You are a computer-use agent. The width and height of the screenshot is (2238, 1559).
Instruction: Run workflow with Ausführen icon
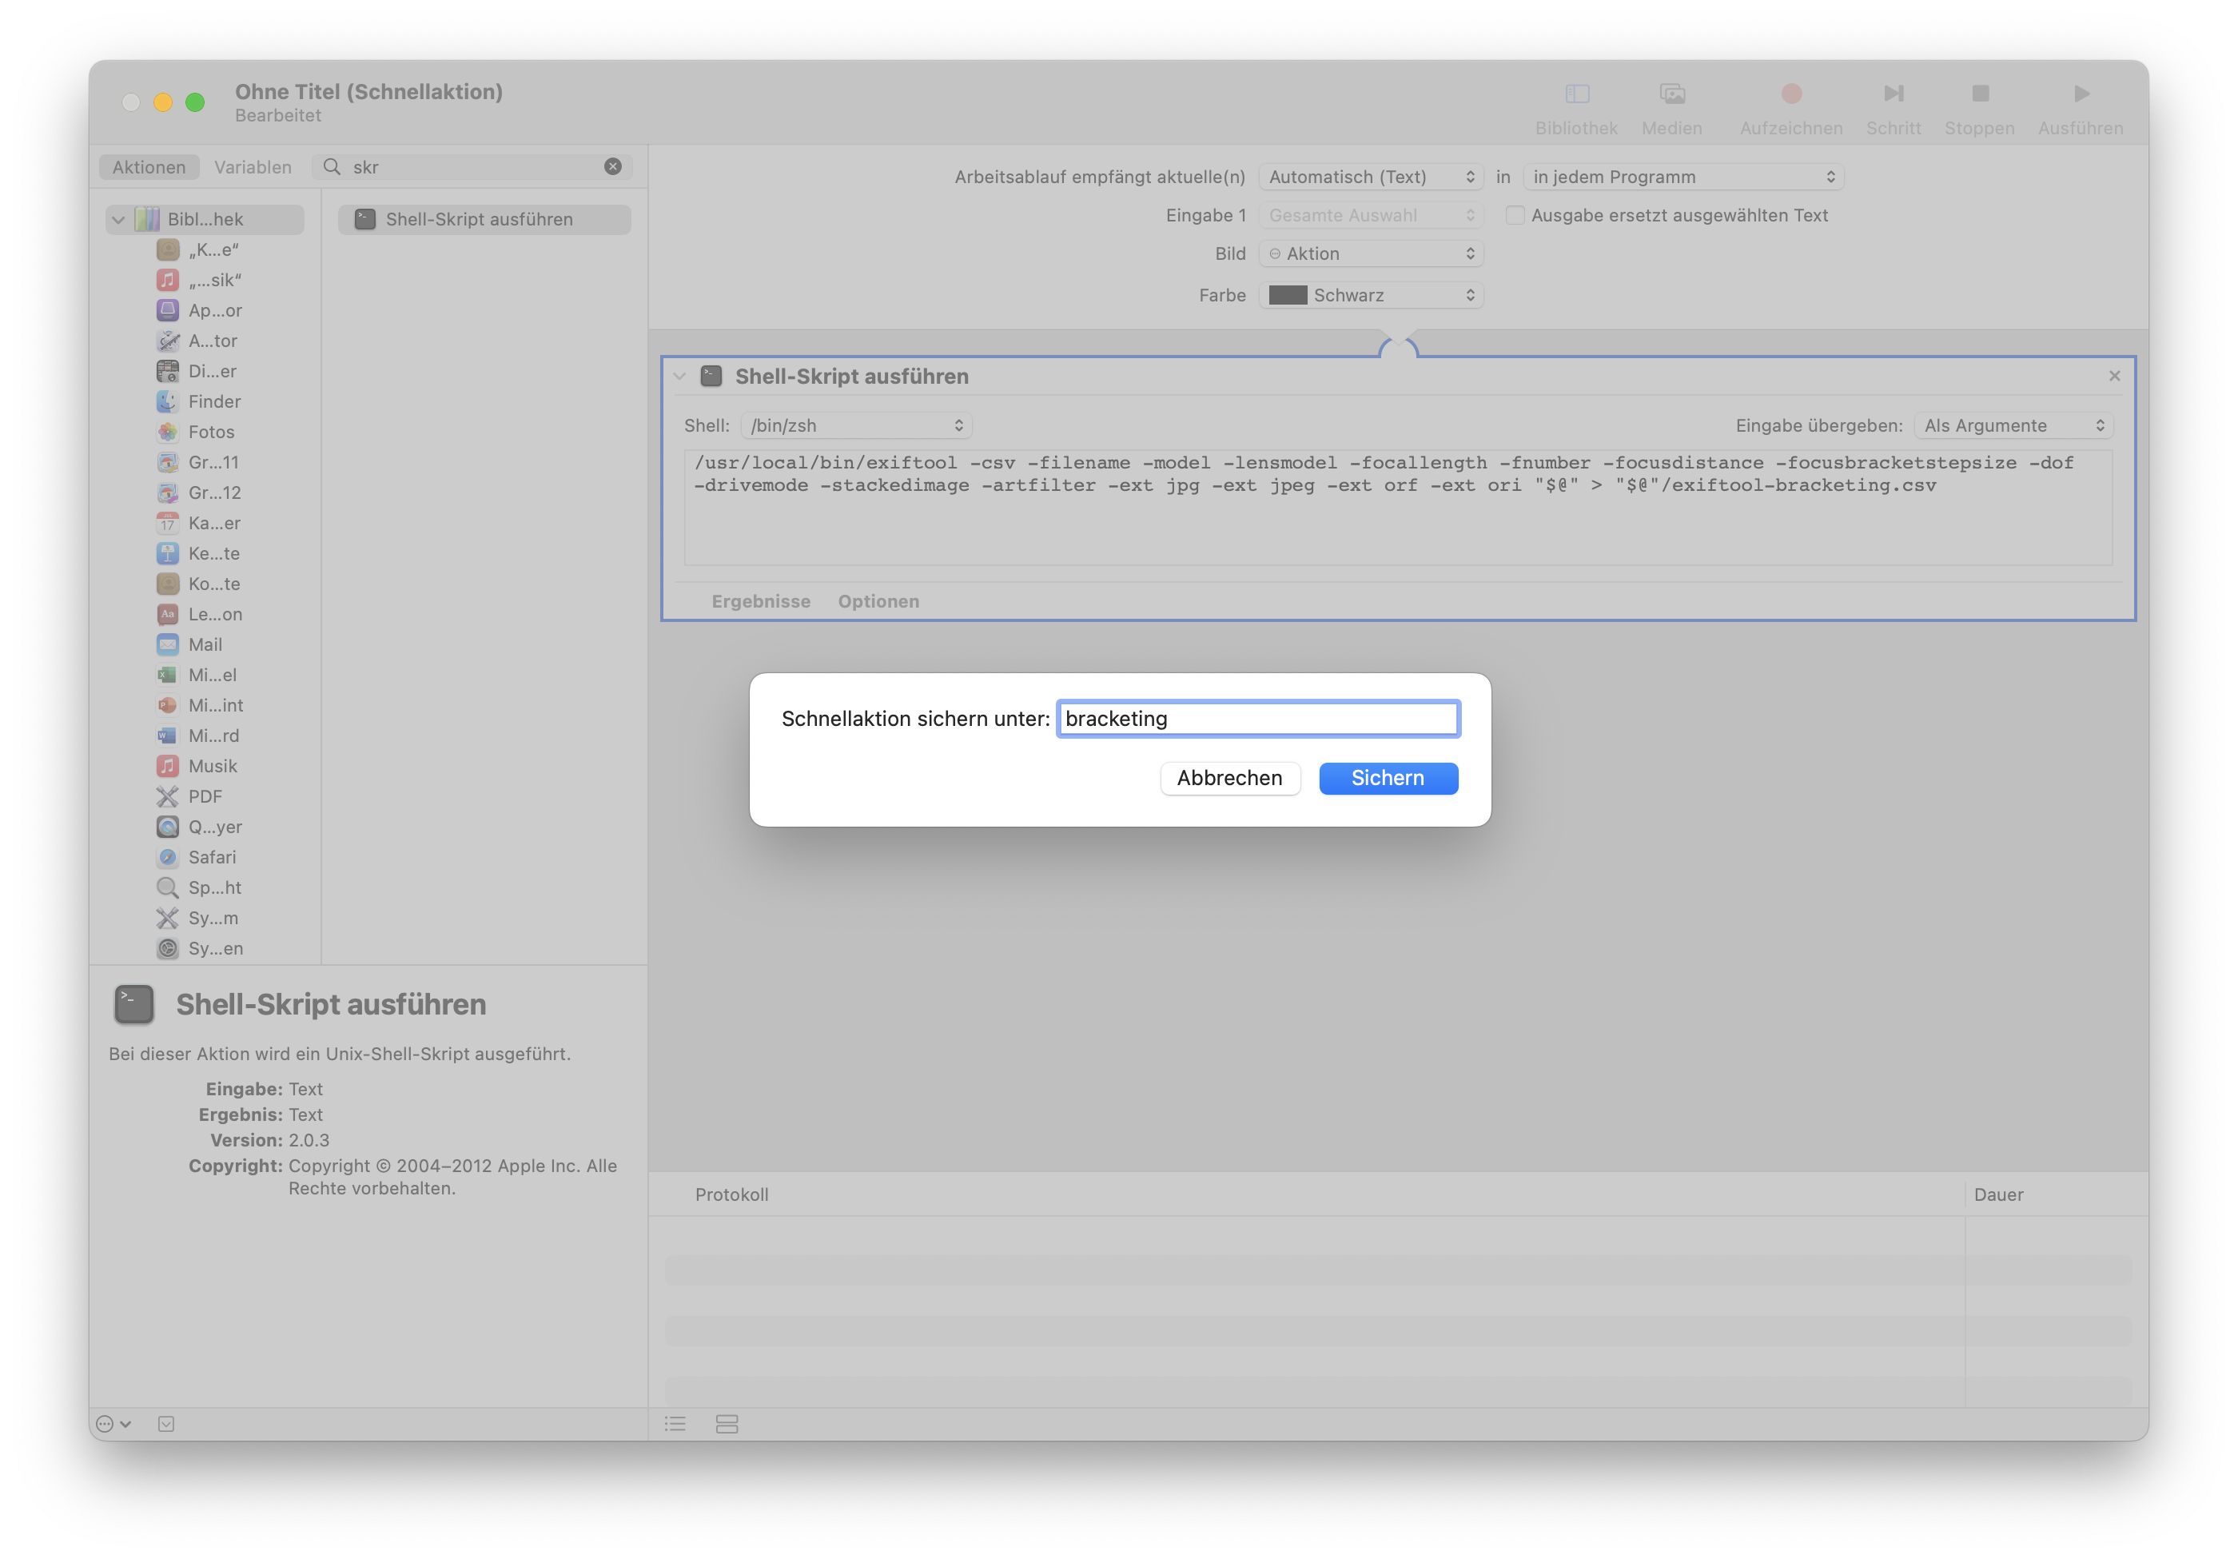tap(2081, 94)
